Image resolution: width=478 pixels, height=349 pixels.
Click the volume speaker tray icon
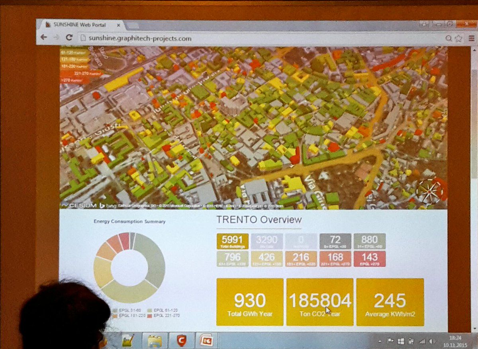tap(432, 341)
